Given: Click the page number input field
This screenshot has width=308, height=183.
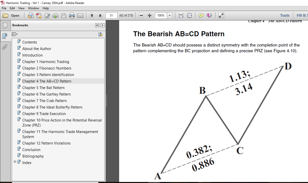Looking at the screenshot, I should [111, 15].
